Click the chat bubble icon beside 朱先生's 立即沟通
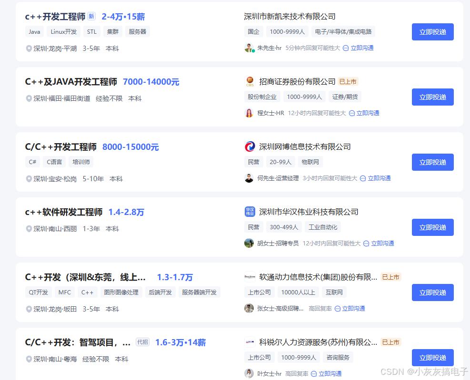Viewport: 470px width, 380px height. pyautogui.click(x=346, y=48)
